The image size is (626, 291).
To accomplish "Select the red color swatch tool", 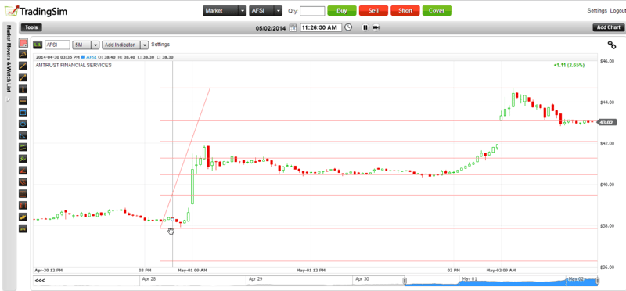I will pos(23,42).
